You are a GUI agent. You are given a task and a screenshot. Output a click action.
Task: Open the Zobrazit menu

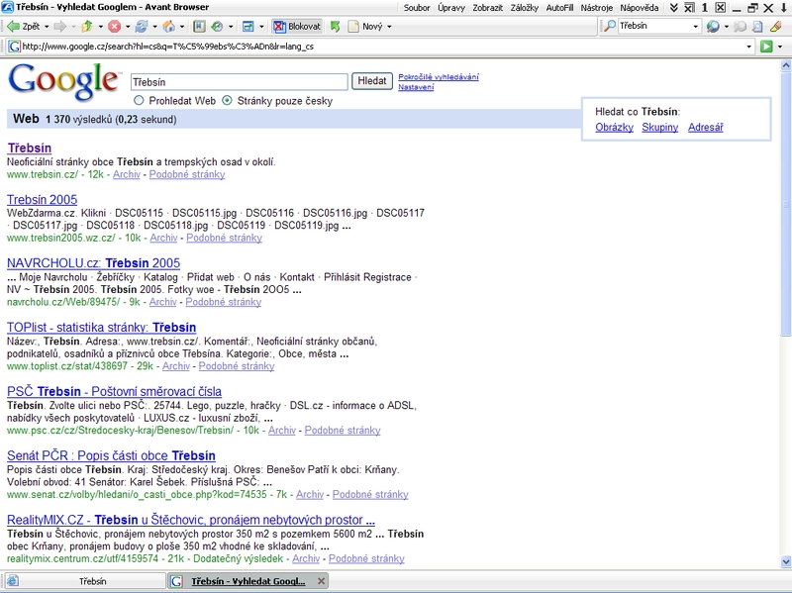pyautogui.click(x=487, y=8)
